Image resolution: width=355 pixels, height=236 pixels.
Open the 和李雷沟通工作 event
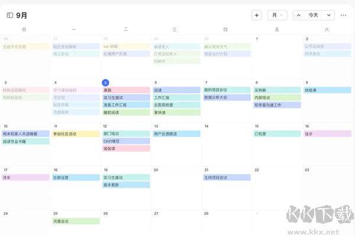point(277,105)
